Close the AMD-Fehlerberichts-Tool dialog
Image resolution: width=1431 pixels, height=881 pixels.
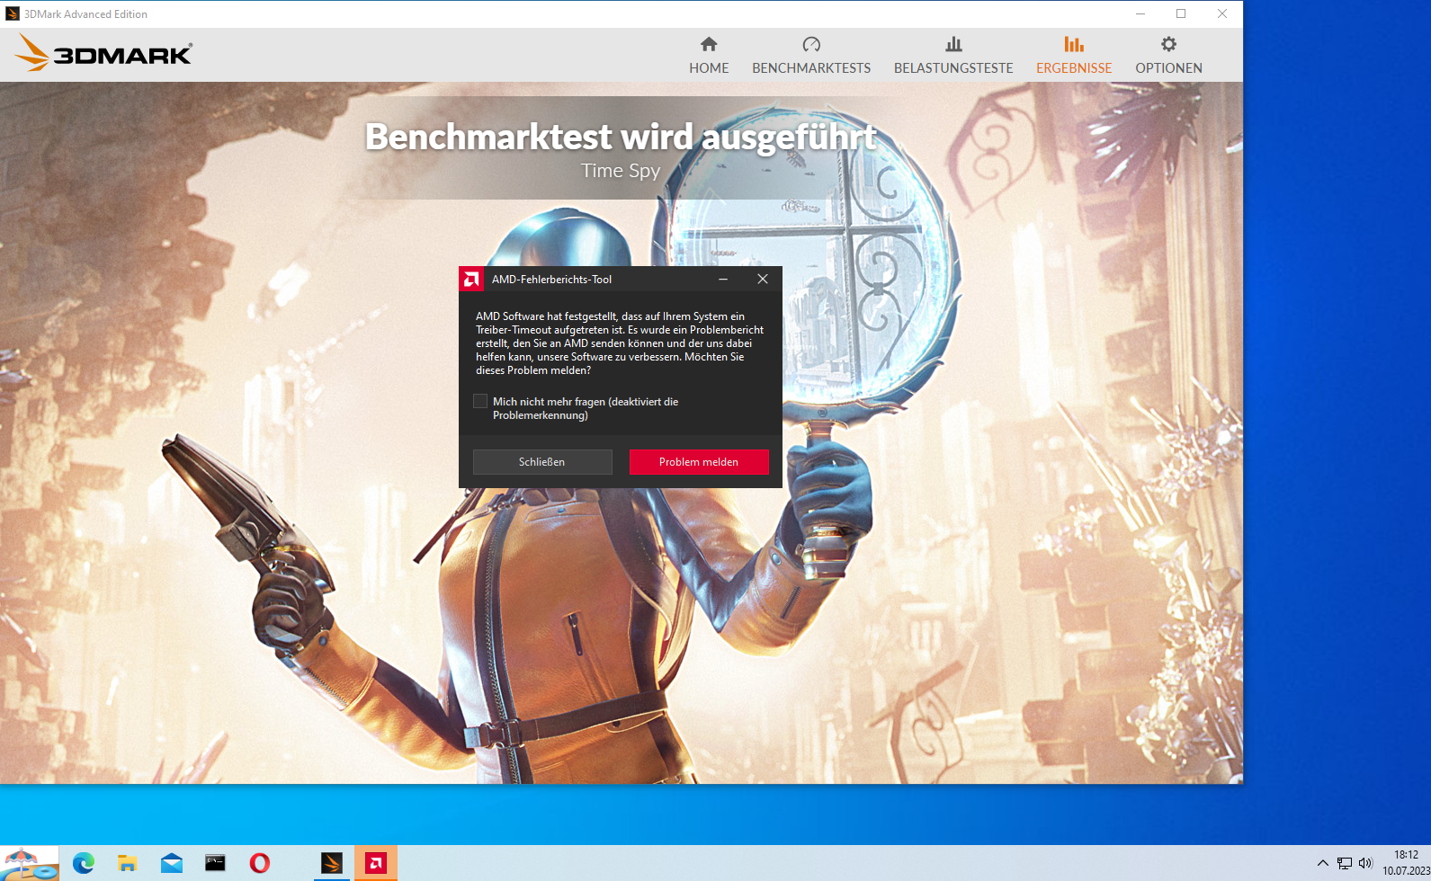click(763, 280)
